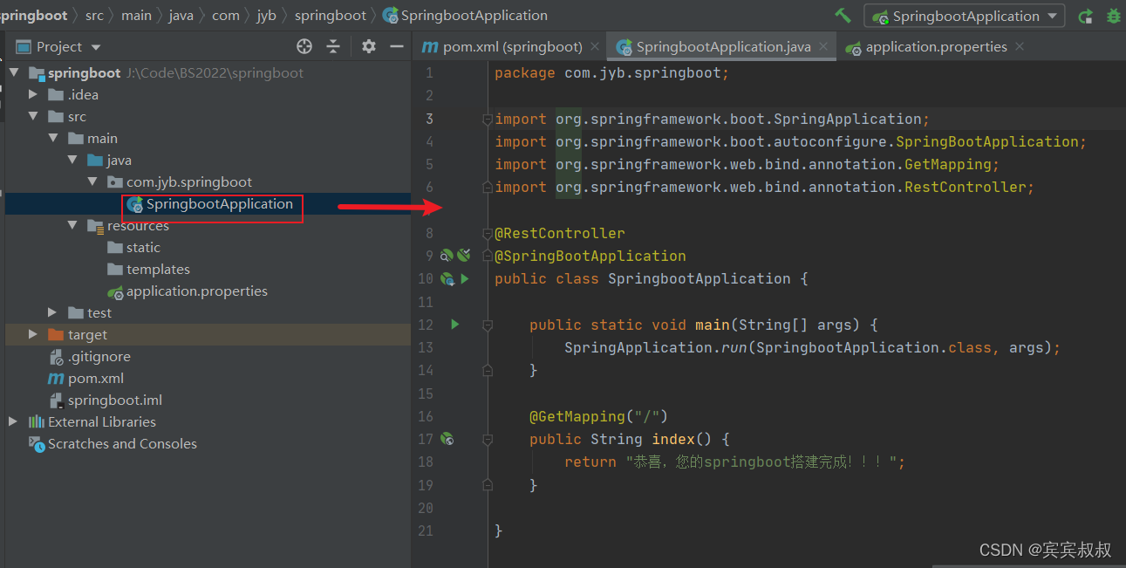
Task: Click the Select Opened File crosshair icon
Action: click(304, 46)
